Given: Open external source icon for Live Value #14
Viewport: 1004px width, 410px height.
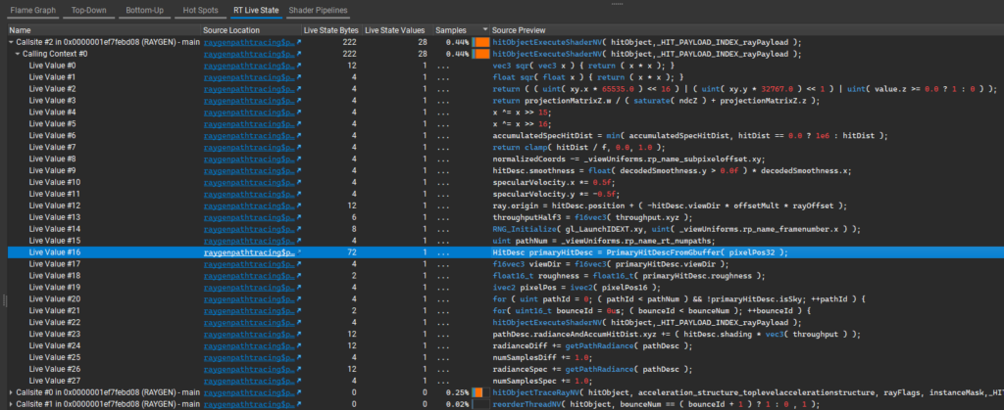Looking at the screenshot, I should tap(298, 229).
